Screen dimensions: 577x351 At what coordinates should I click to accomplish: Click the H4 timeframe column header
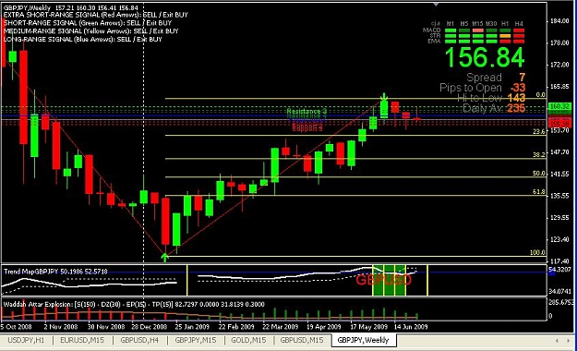pos(519,24)
